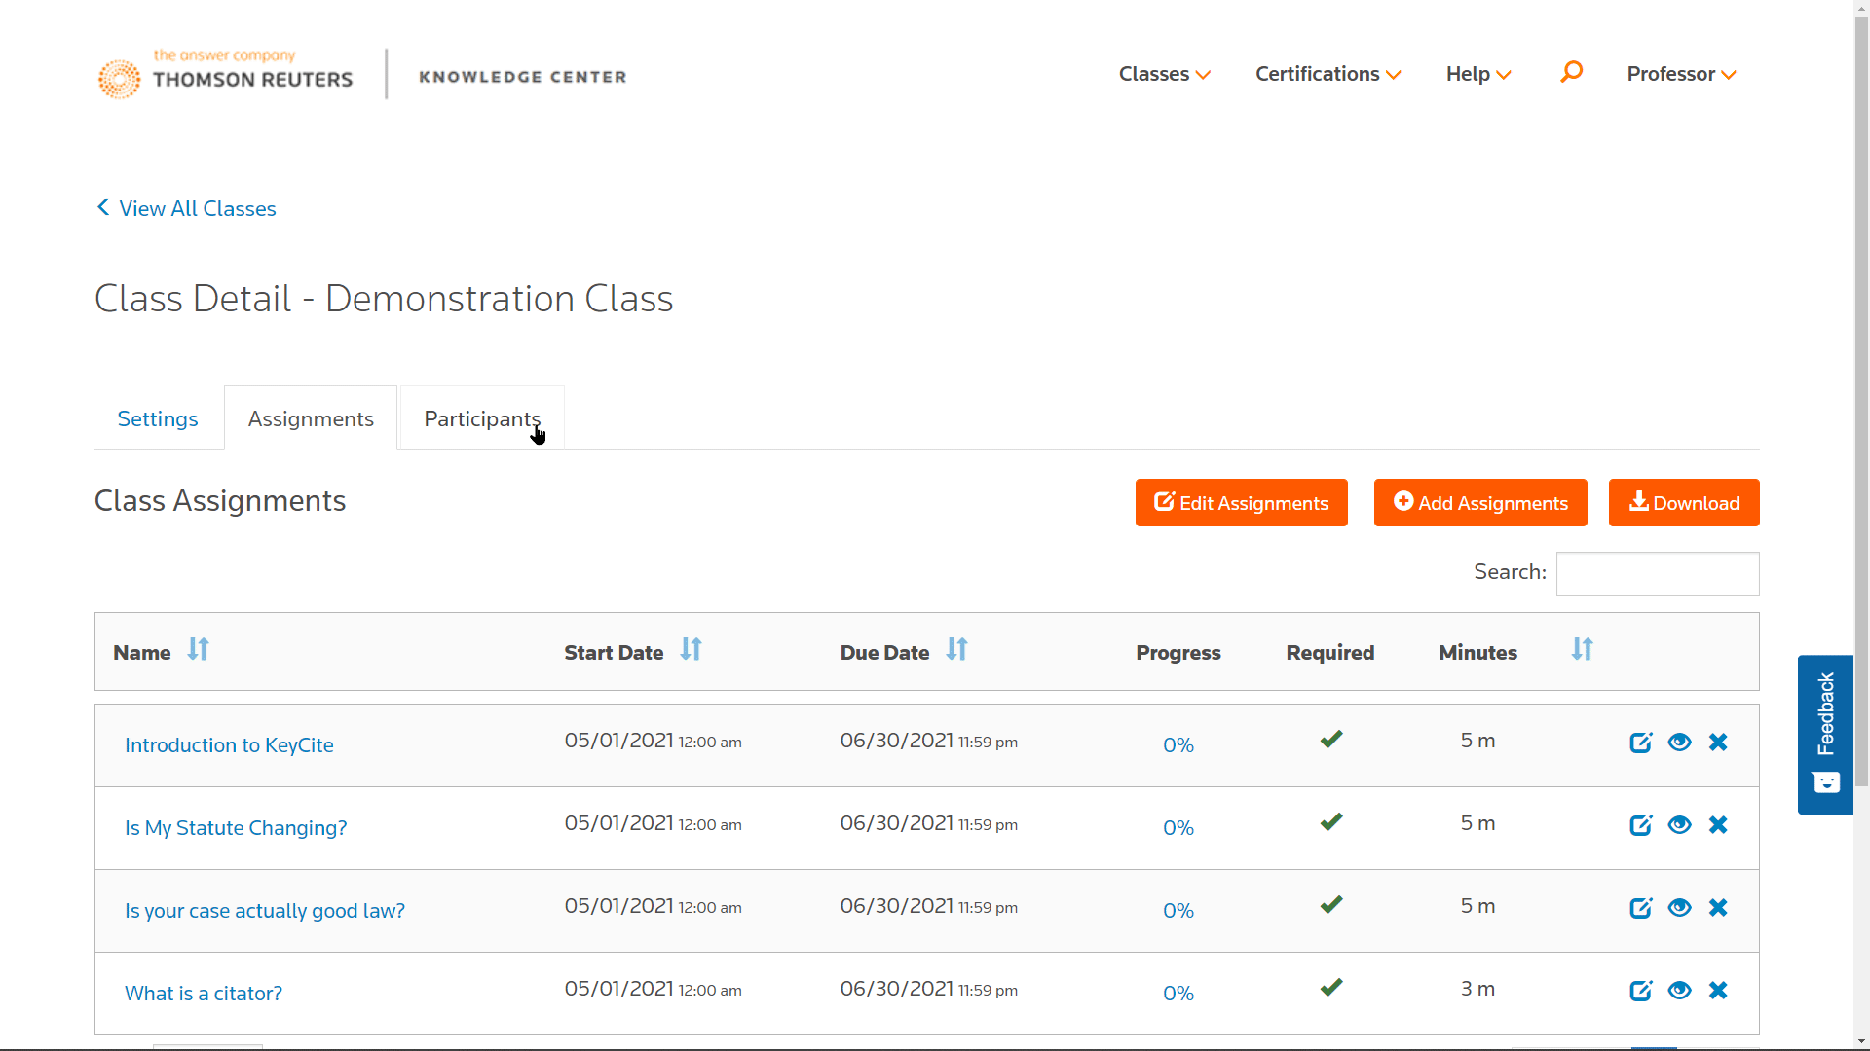This screenshot has width=1870, height=1051.
Task: Click eye icon for Is My Statute Changing?
Action: pyautogui.click(x=1679, y=825)
